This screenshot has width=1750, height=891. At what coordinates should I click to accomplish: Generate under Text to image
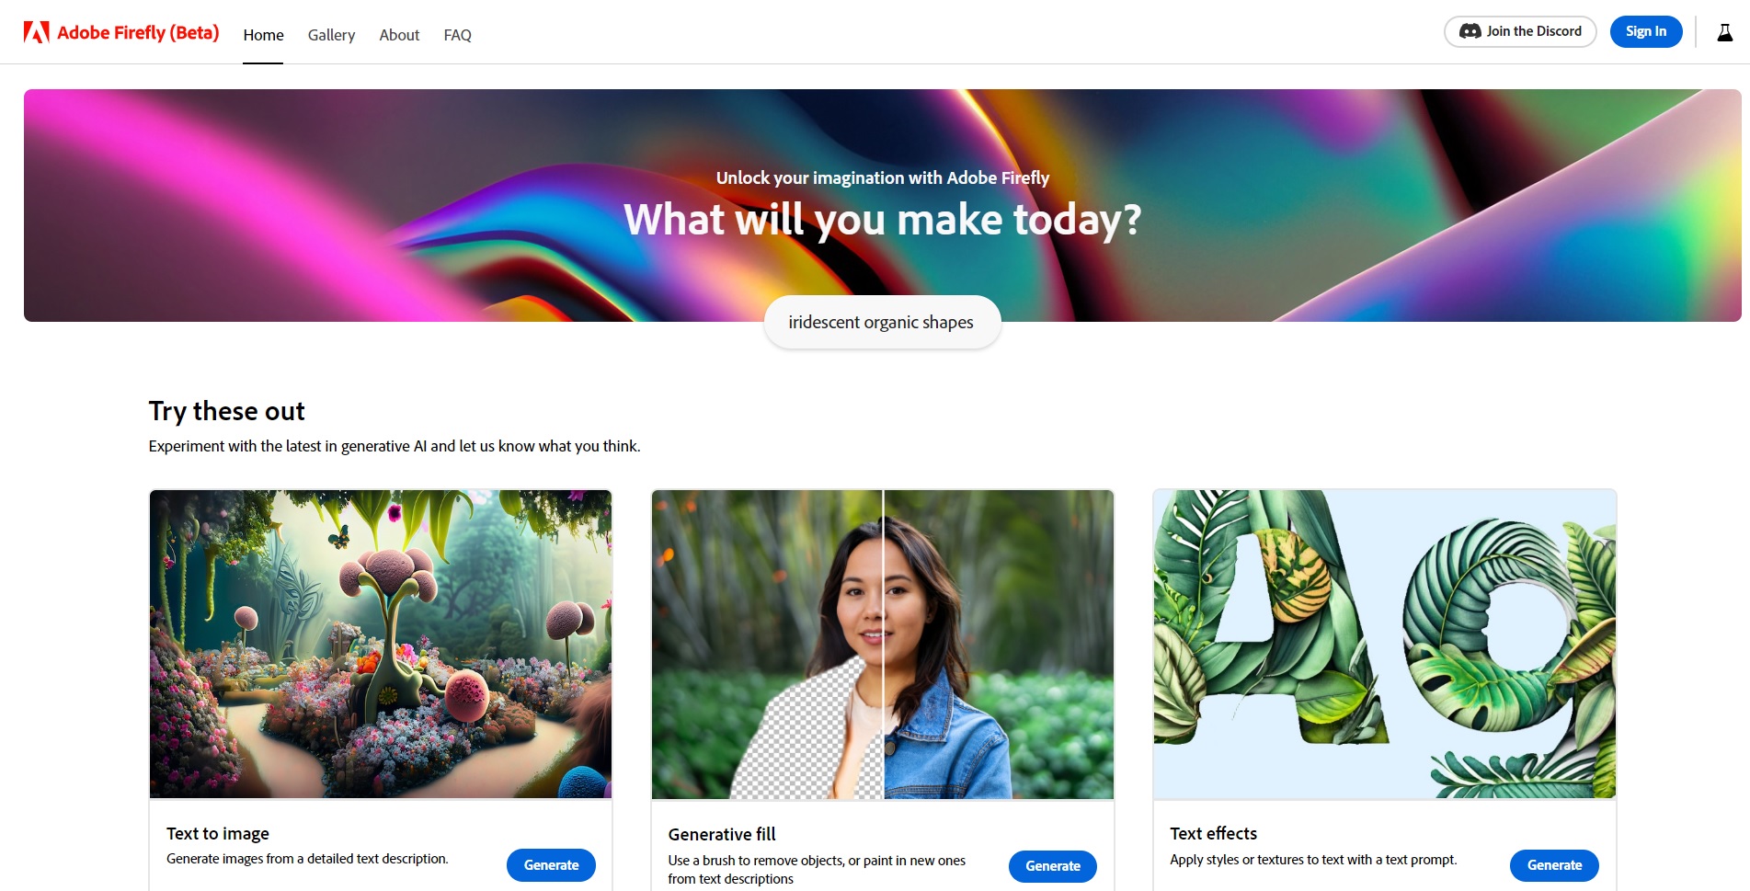pos(551,865)
